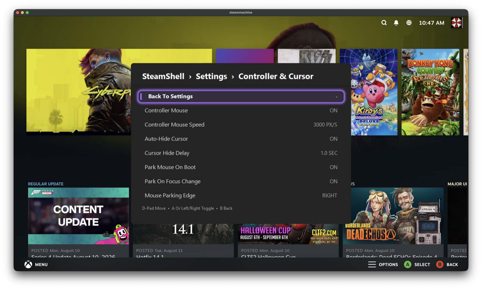Open the CLTF2 Halloween Cup news card
The height and width of the screenshot is (289, 482).
pos(288,241)
